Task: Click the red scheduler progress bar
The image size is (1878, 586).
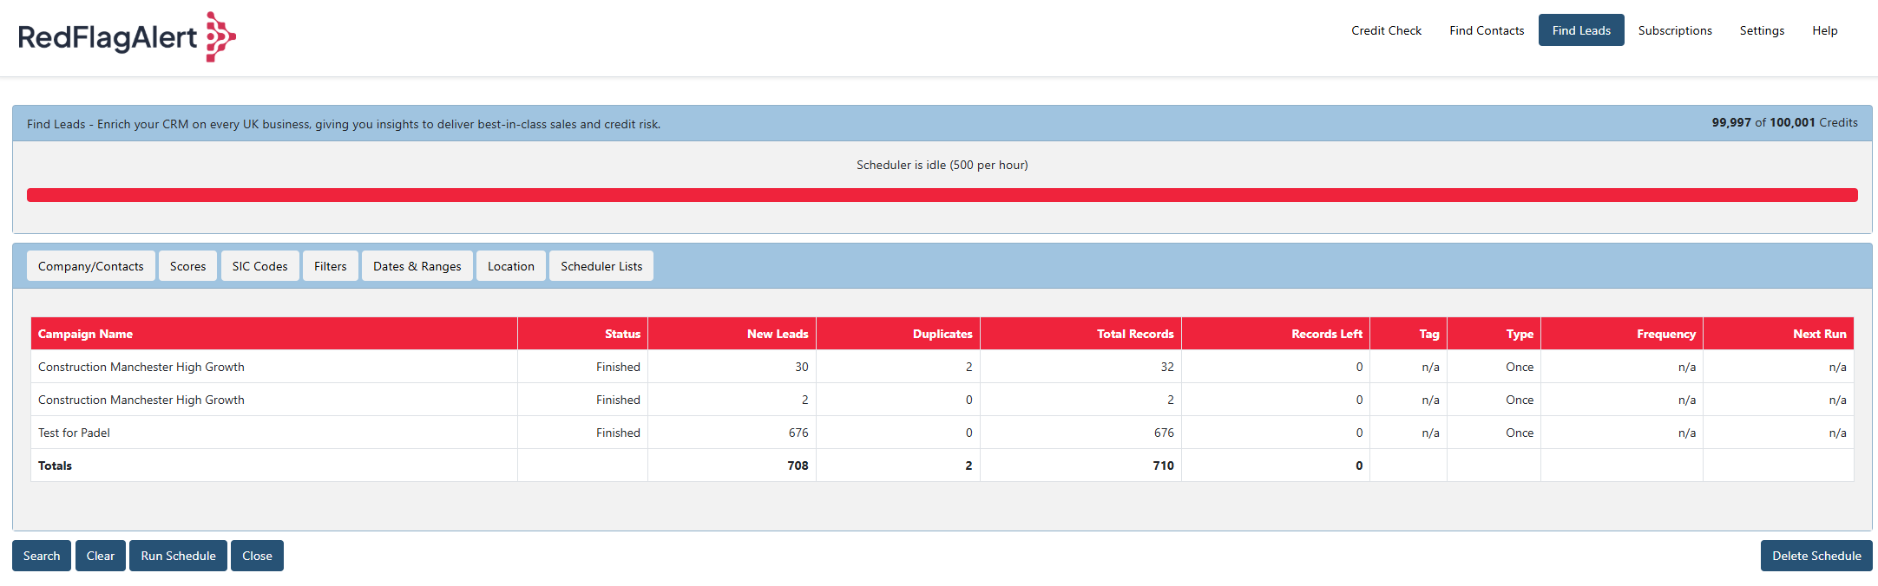Action: click(942, 195)
